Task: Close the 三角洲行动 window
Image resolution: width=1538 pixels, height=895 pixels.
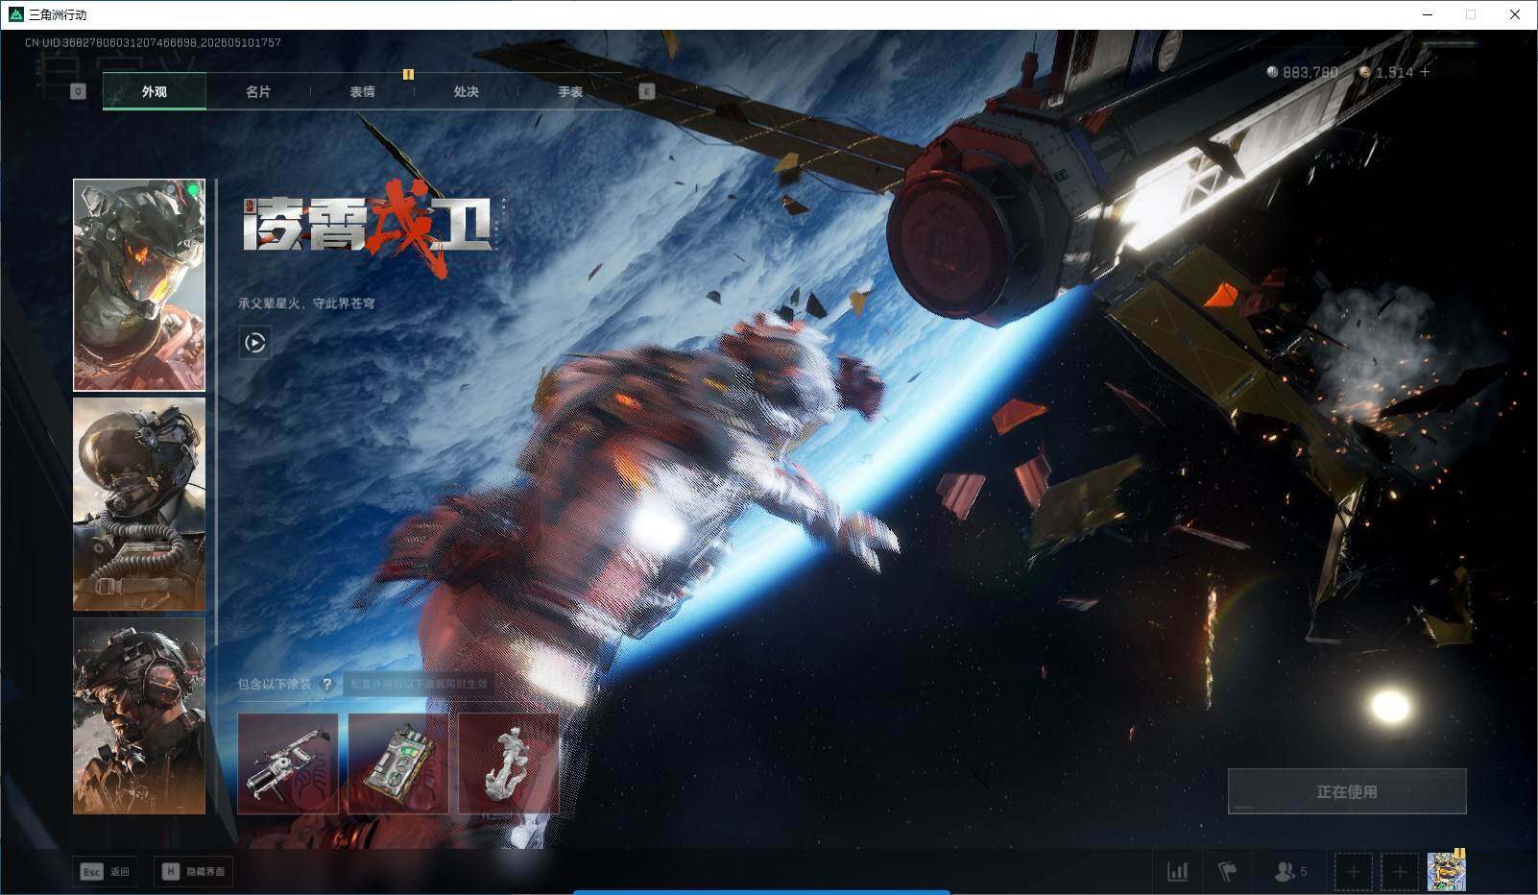Action: coord(1515,14)
